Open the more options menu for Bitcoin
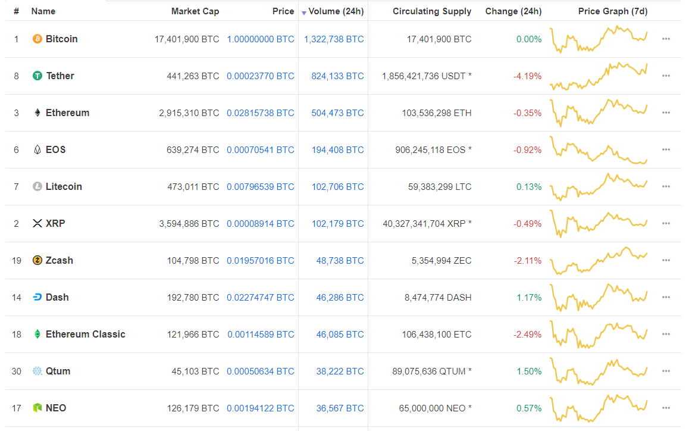 [x=666, y=39]
